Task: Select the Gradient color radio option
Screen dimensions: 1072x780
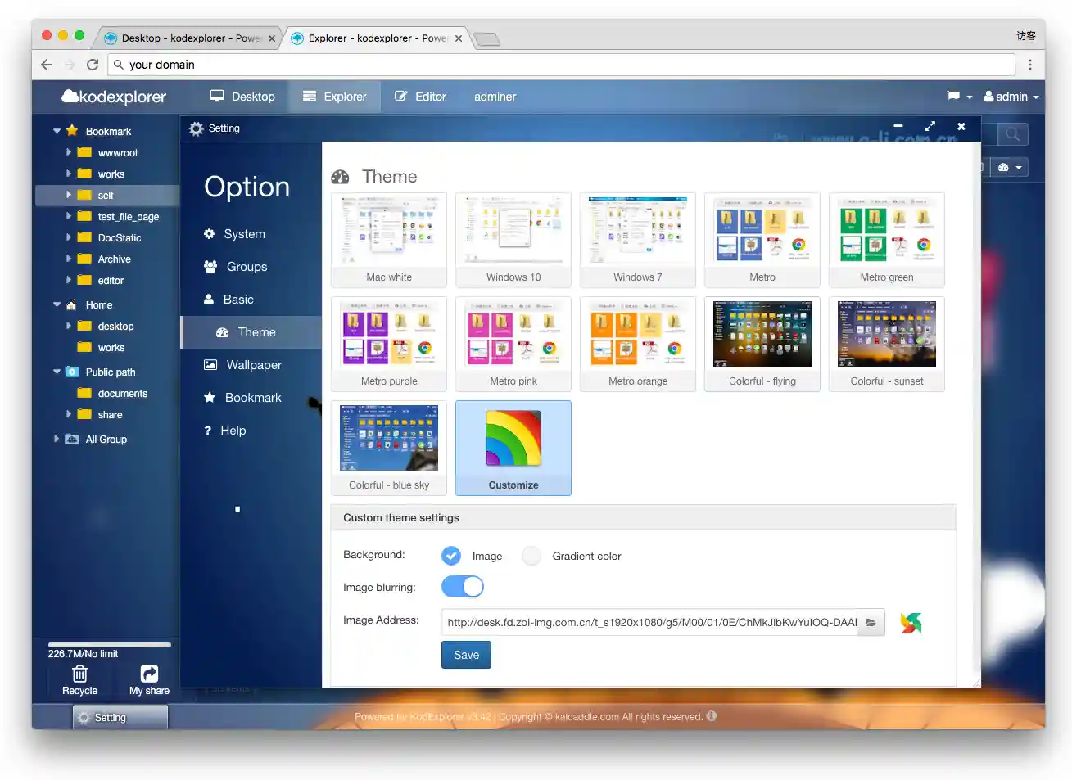Action: tap(531, 556)
